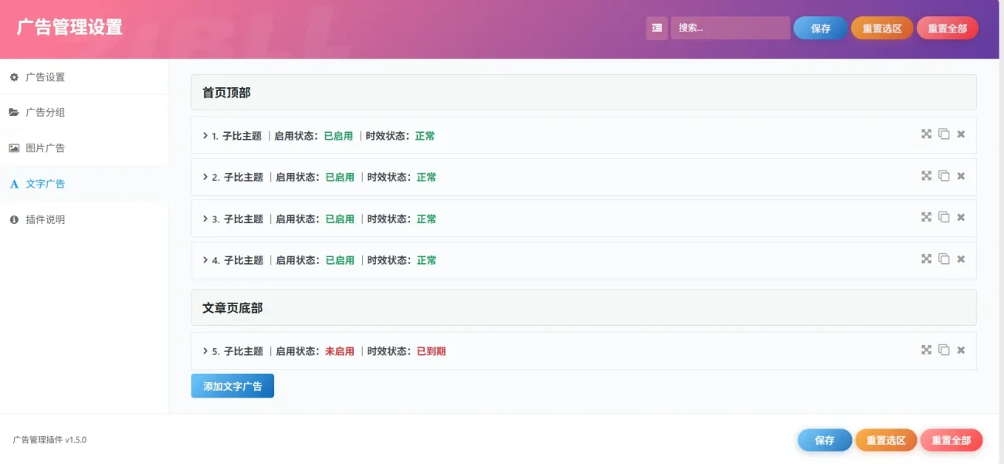Click the 已启用 status on row 3
This screenshot has height=464, width=1004.
pyautogui.click(x=340, y=218)
